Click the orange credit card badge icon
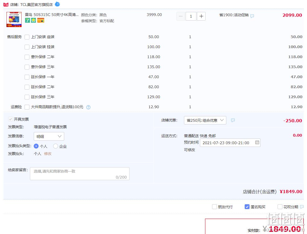Screen dimensions: 307x234 [41, 20]
